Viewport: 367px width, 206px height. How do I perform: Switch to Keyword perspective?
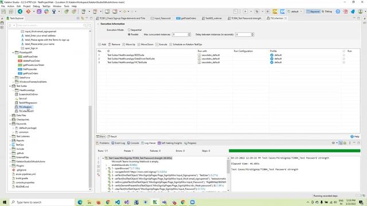[x=313, y=11]
